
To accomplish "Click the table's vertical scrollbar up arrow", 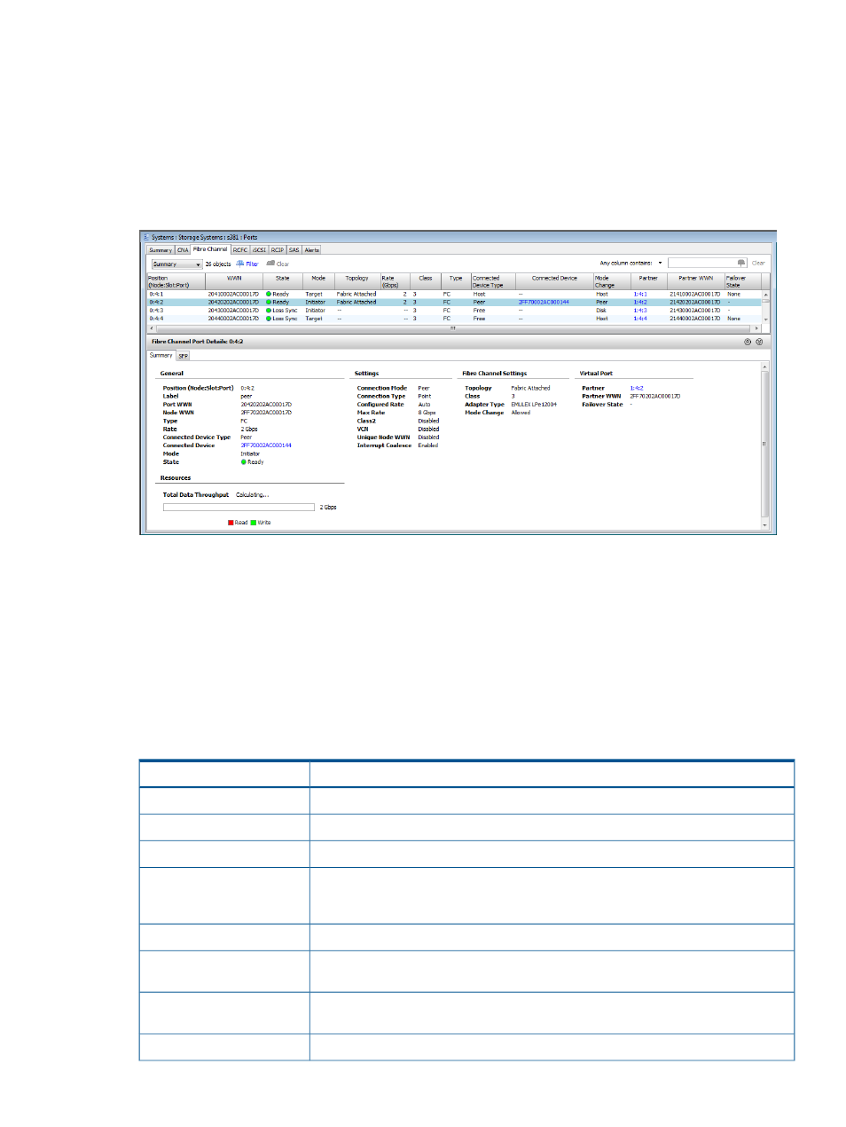I will [766, 295].
